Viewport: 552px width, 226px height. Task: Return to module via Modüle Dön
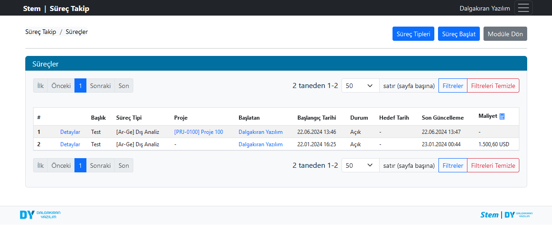tap(505, 34)
